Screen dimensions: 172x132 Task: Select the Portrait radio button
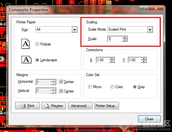tap(37, 44)
